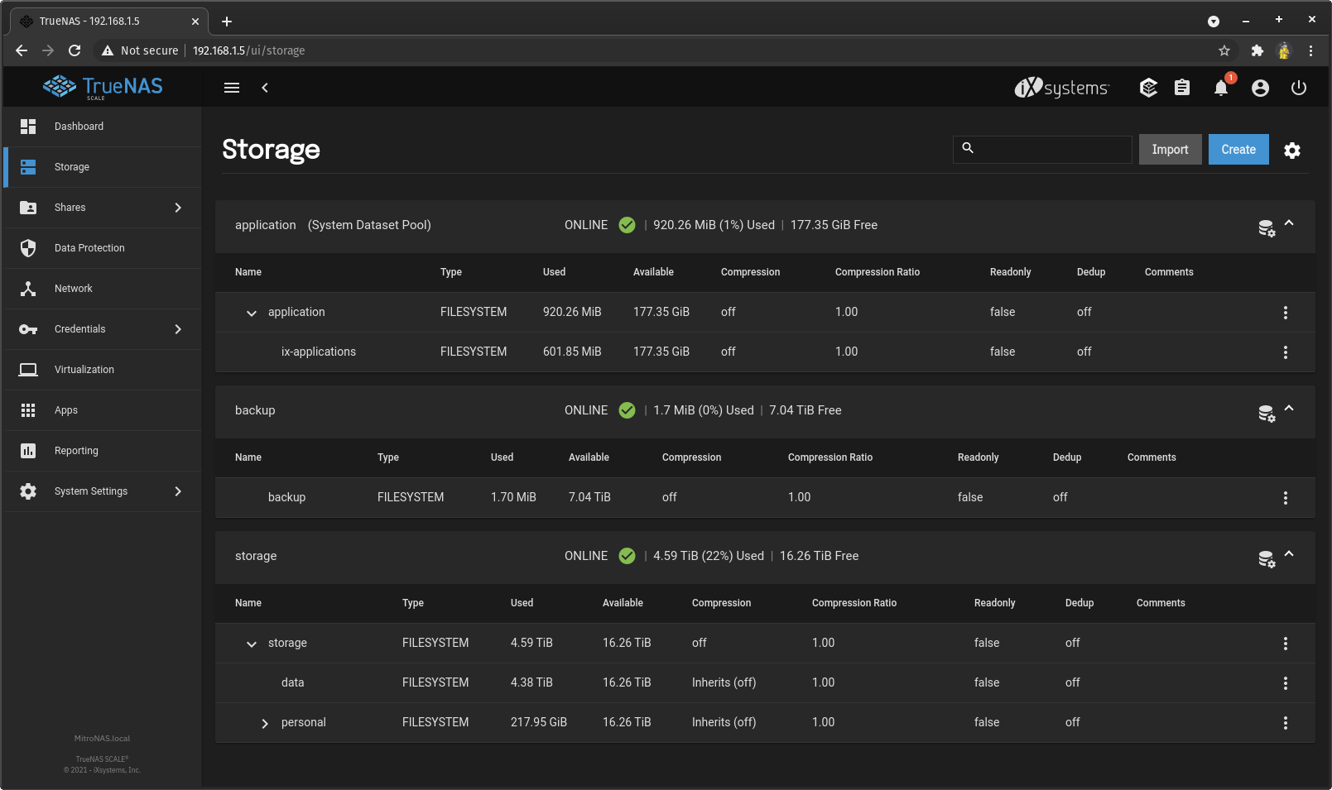This screenshot has height=790, width=1332.
Task: Click the power button icon
Action: tap(1298, 88)
